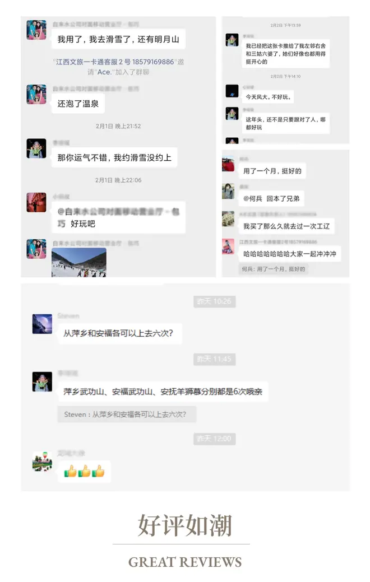Click the '我已经把这张卡推给了我左邻右舍' message
This screenshot has width=370, height=582.
point(285,54)
